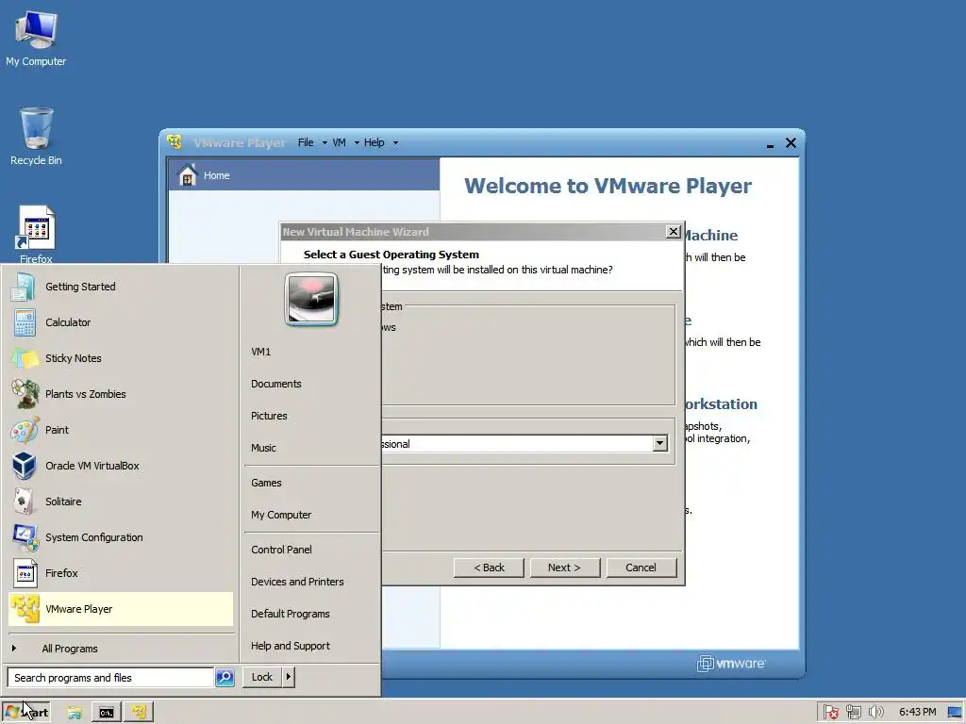Click Show Desktop icon in tray
The width and height of the screenshot is (966, 724).
[955, 713]
